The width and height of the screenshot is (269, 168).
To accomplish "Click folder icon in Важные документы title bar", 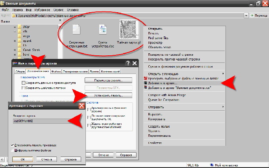I will (3, 4).
